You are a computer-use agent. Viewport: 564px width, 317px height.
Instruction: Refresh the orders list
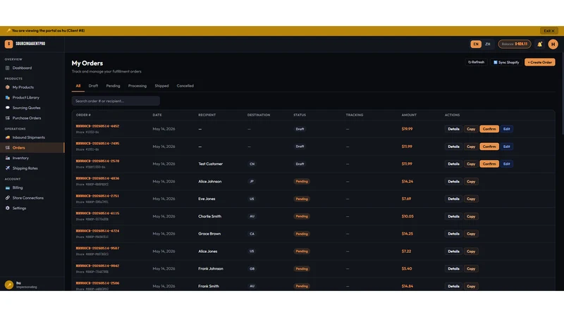pos(476,62)
